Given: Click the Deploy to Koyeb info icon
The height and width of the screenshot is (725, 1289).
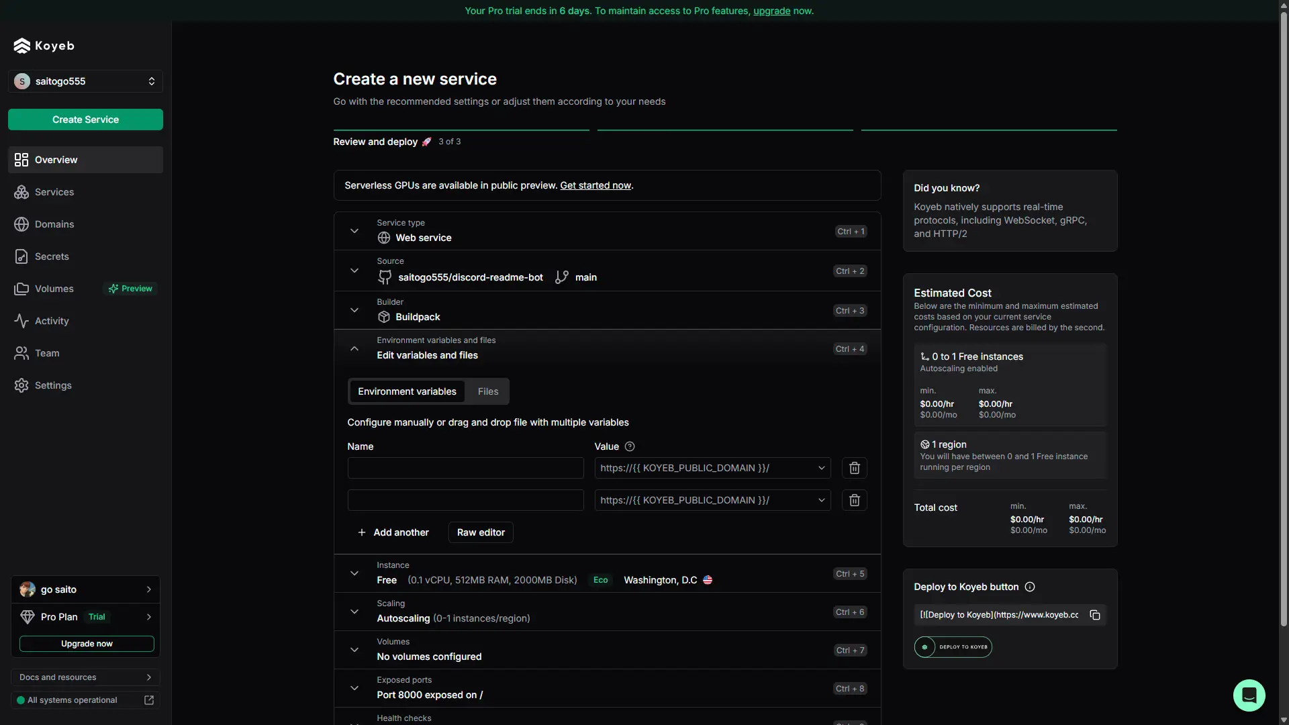Looking at the screenshot, I should point(1030,587).
